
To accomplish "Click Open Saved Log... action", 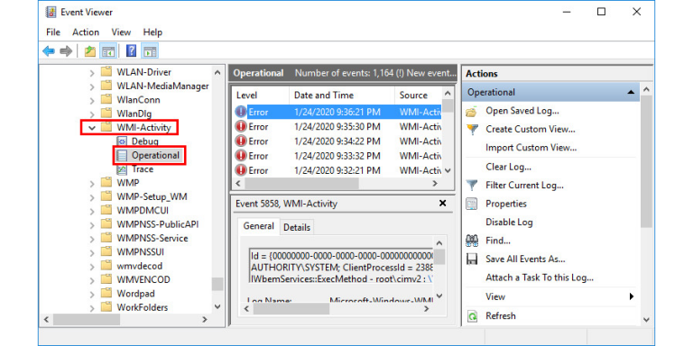I will (x=522, y=111).
